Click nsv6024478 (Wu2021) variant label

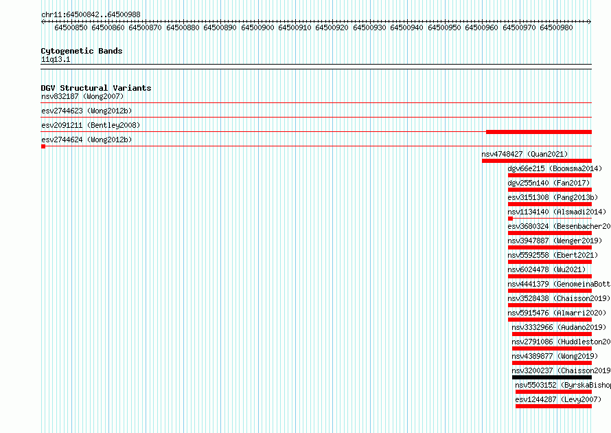[x=546, y=269]
